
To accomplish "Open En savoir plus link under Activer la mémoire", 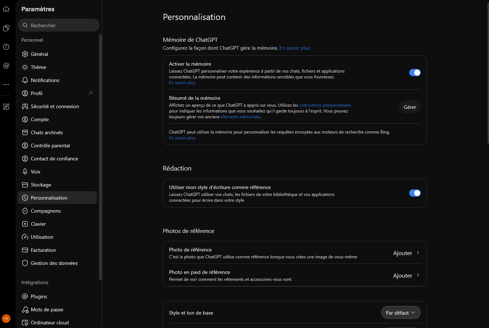I will tap(182, 83).
